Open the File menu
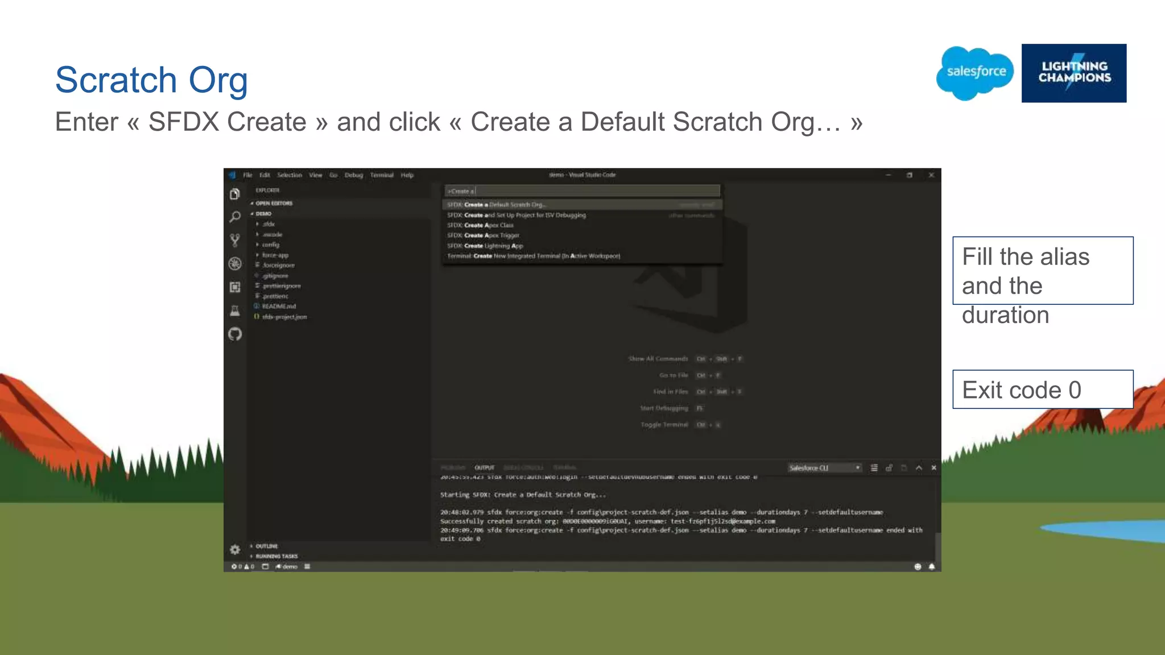The image size is (1165, 655). click(248, 175)
